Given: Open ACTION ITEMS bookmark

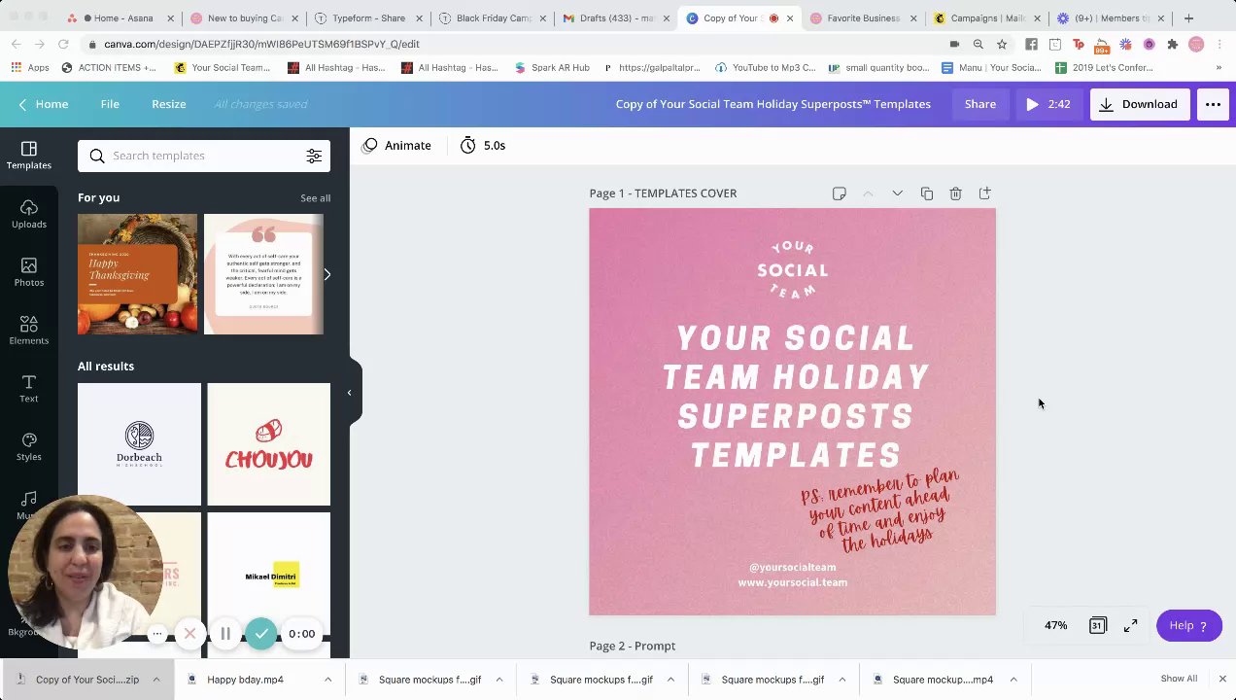Looking at the screenshot, I should point(109,68).
